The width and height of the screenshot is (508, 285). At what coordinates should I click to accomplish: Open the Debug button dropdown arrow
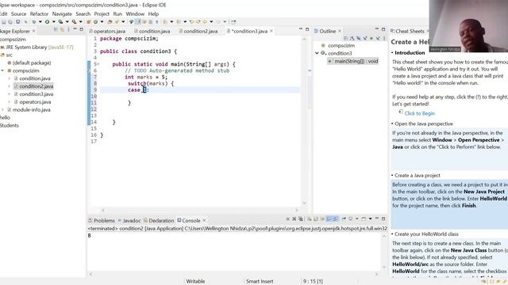pos(40,22)
